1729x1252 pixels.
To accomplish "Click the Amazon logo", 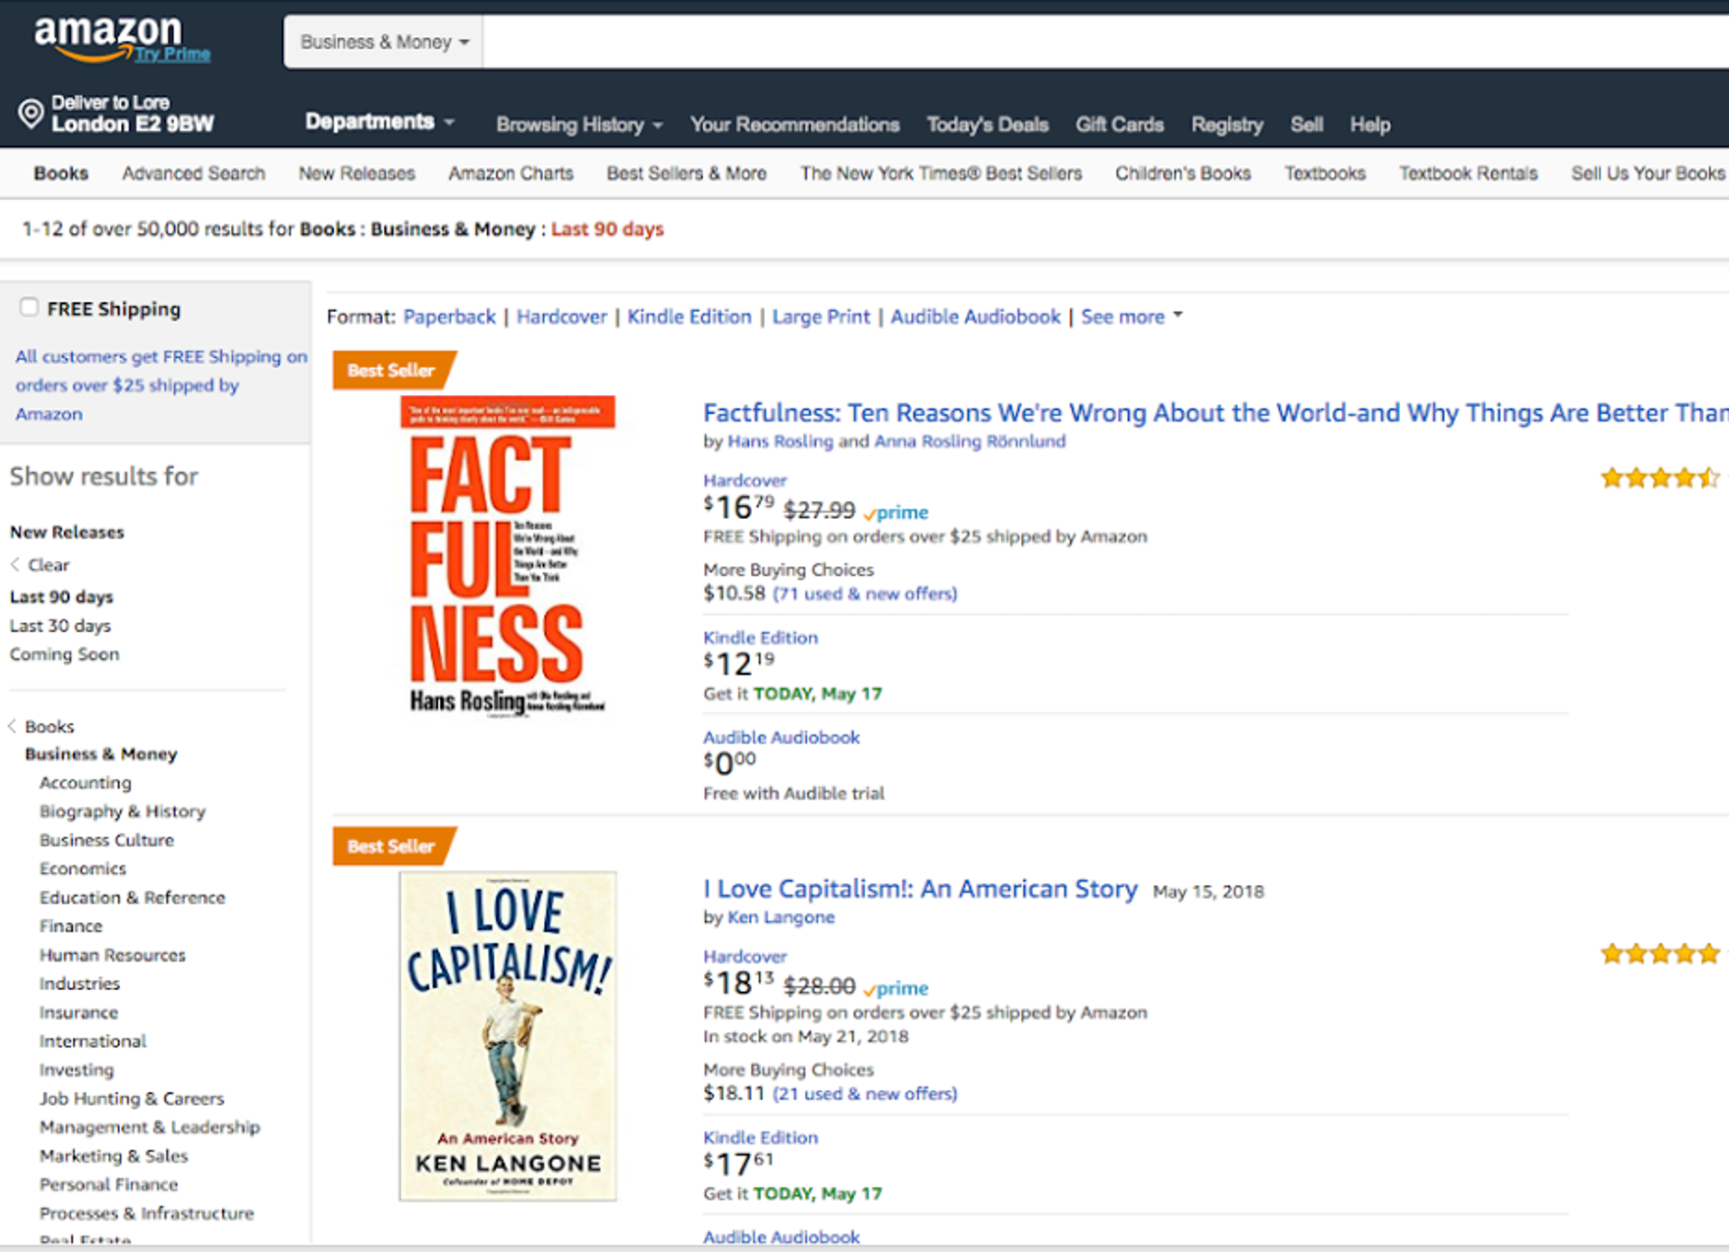I will click(107, 37).
